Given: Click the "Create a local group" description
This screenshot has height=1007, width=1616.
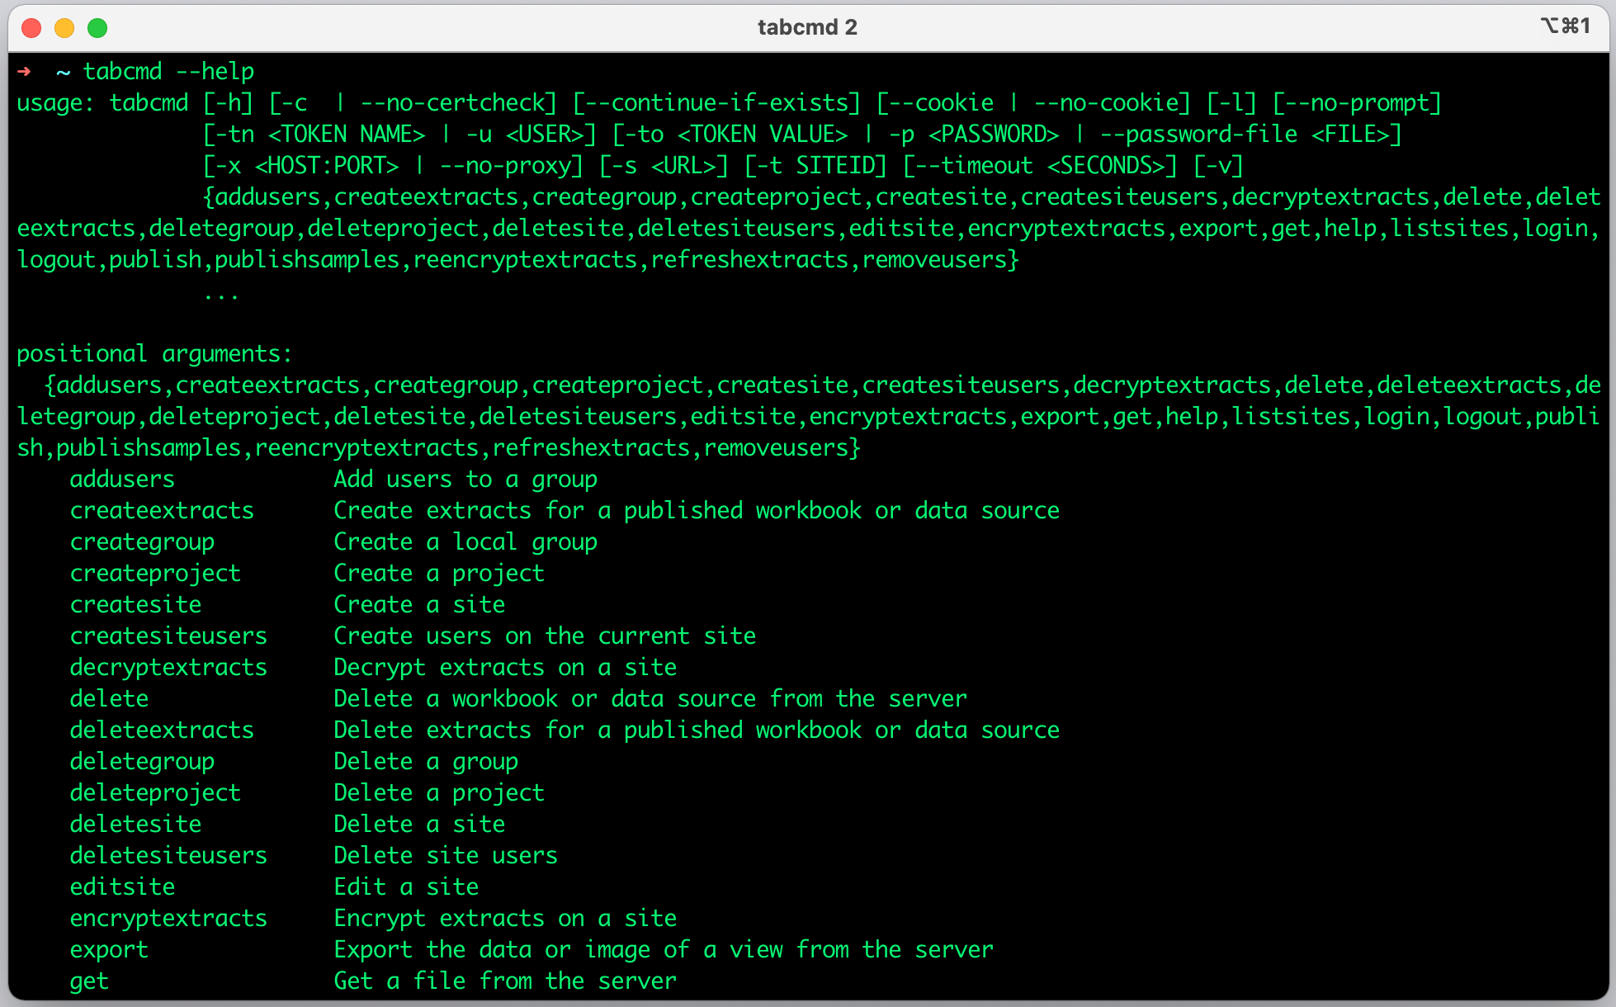Looking at the screenshot, I should pyautogui.click(x=465, y=542).
